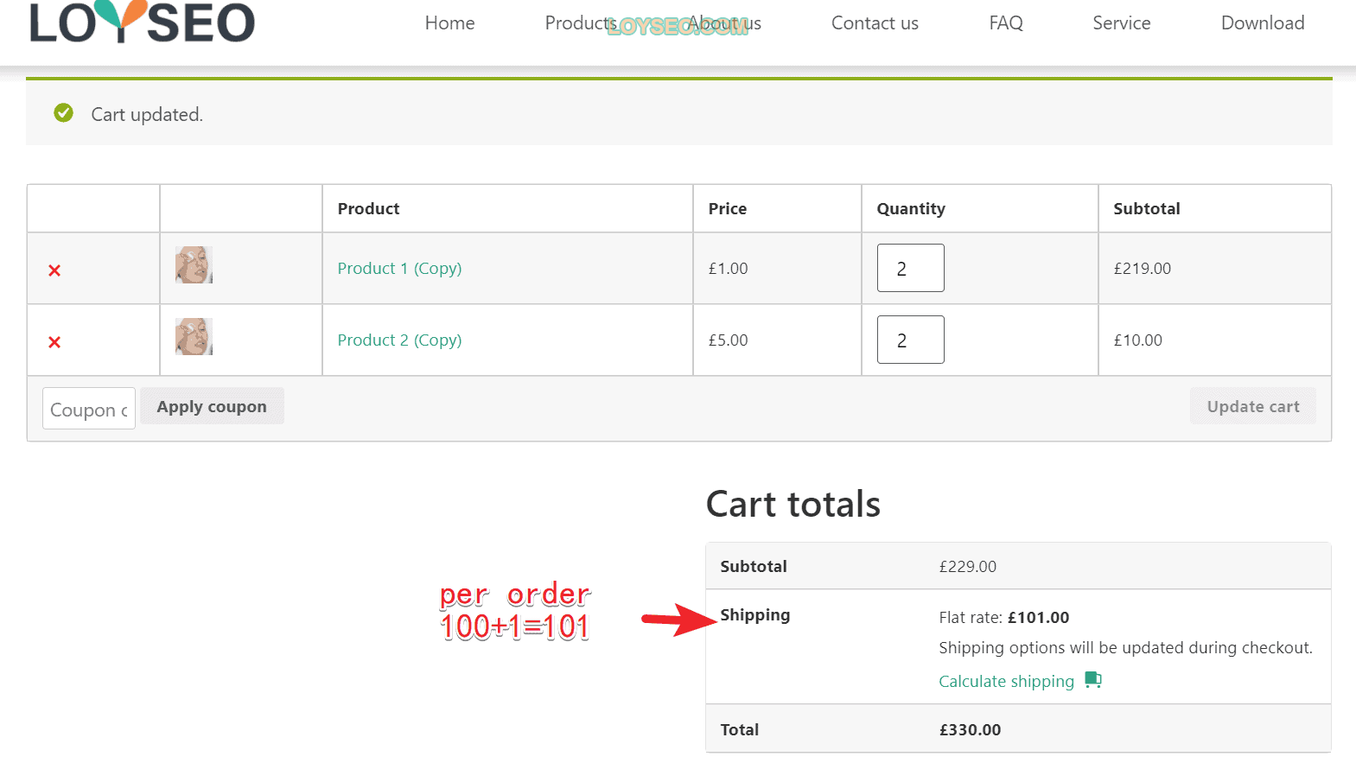Expand the Calculate shipping link

(1006, 681)
